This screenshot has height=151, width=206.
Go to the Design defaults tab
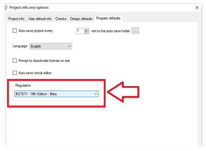click(81, 19)
